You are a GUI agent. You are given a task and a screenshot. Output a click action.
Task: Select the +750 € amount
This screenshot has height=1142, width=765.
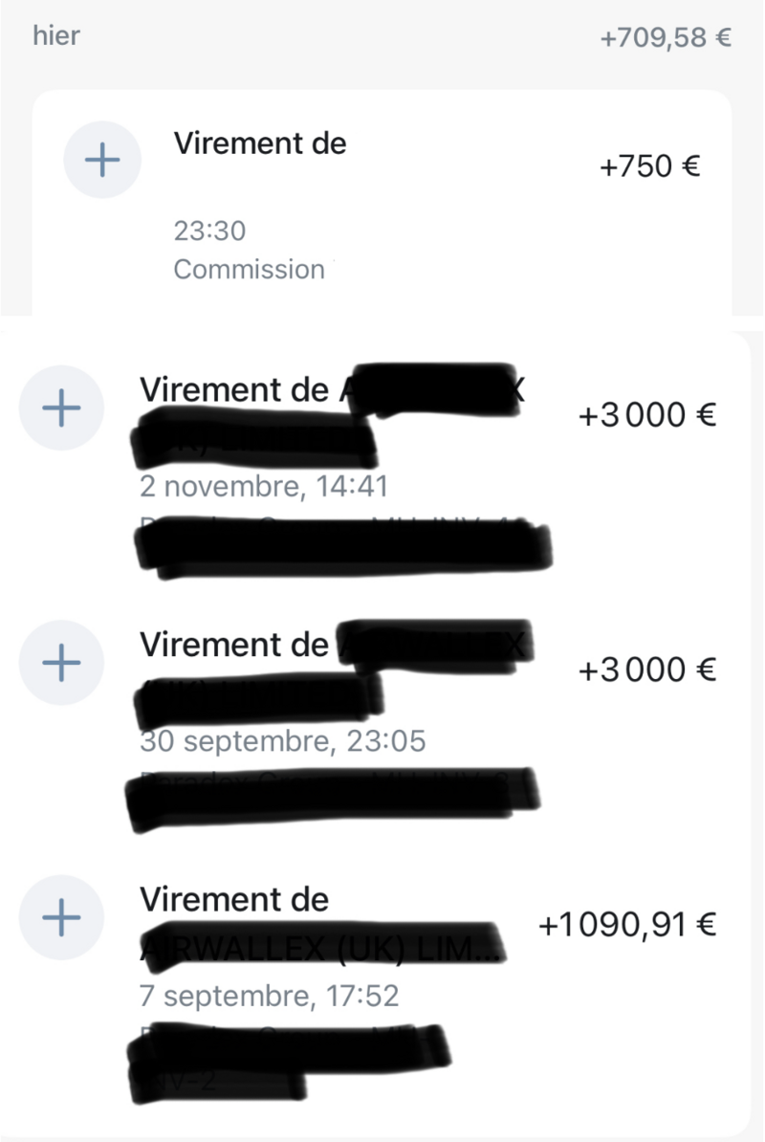649,166
